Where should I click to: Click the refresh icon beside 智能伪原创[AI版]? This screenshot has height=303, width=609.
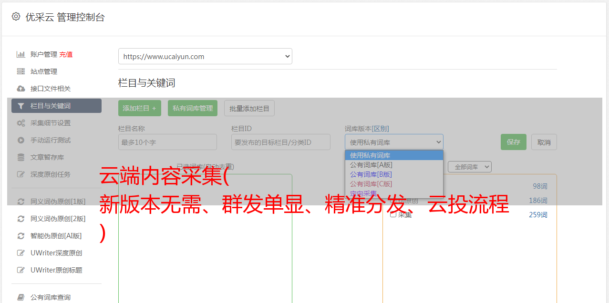click(x=21, y=236)
